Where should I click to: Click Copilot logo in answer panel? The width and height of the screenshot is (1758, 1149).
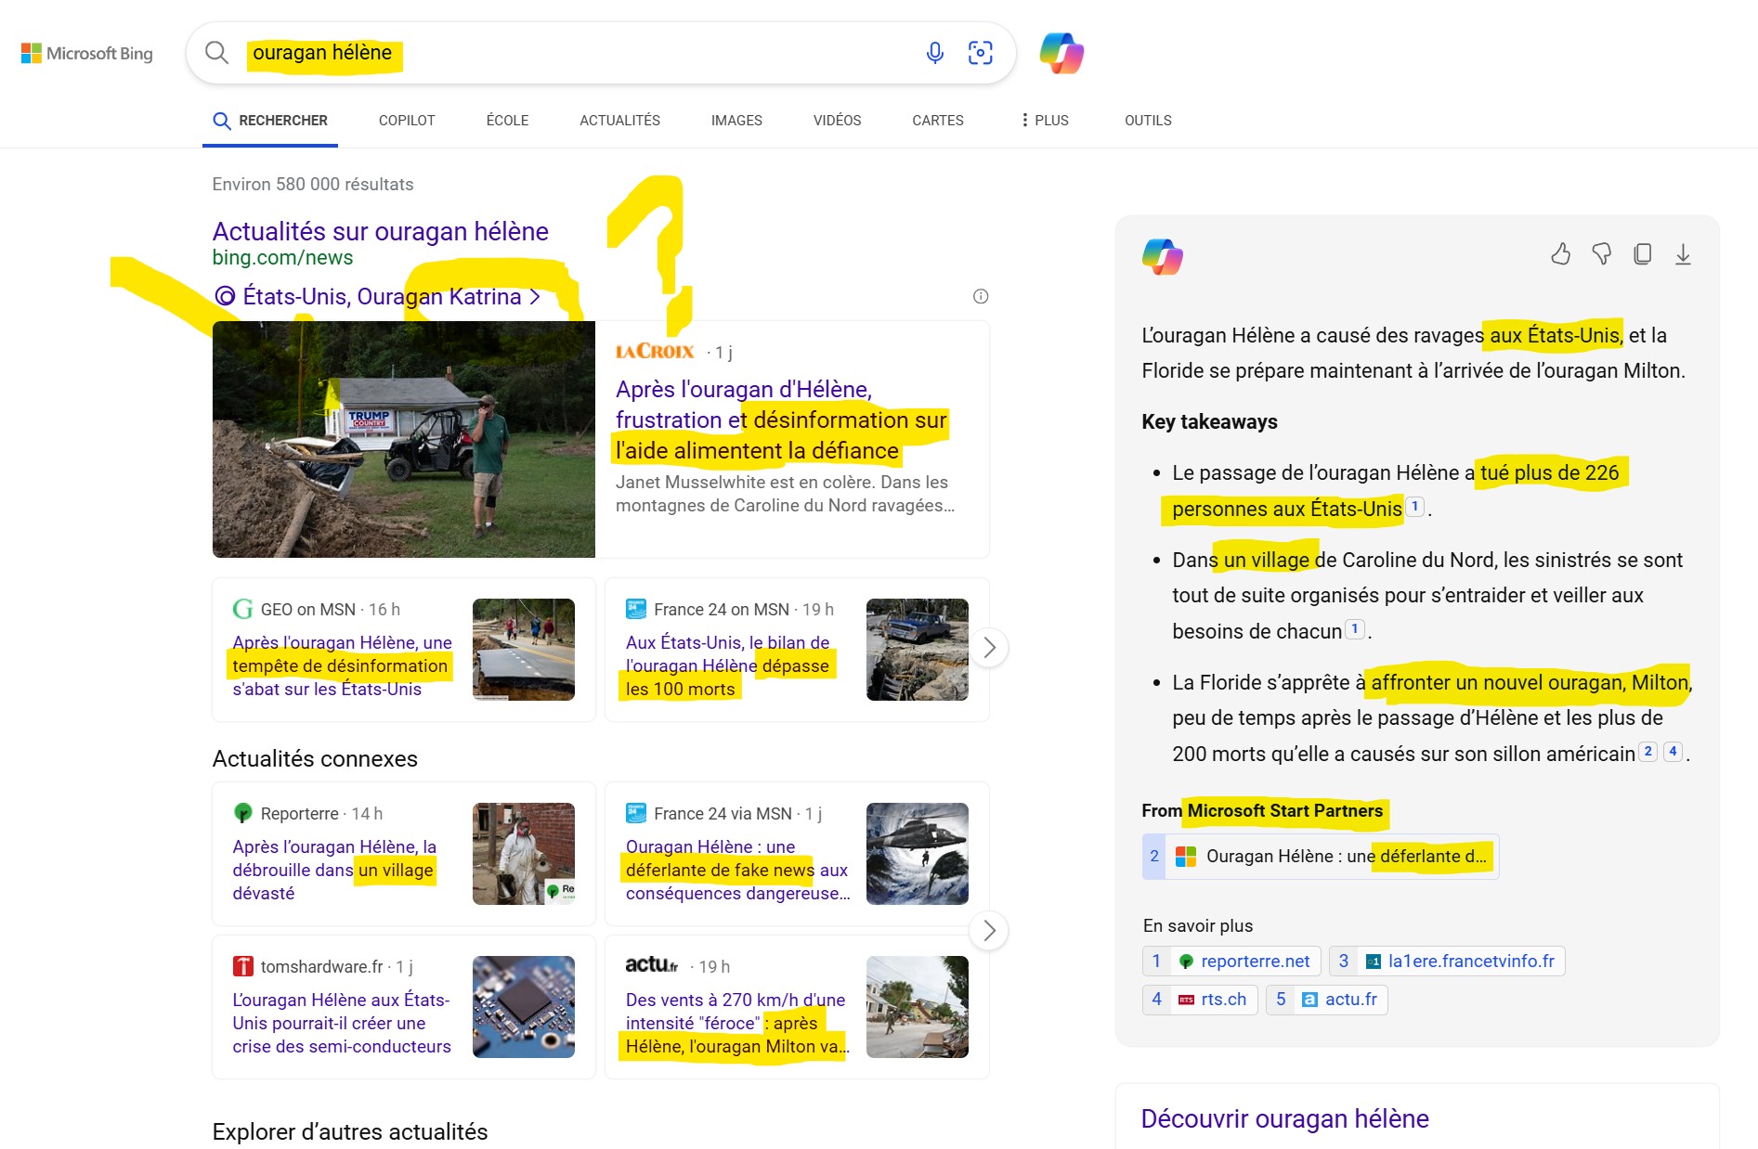(1162, 256)
